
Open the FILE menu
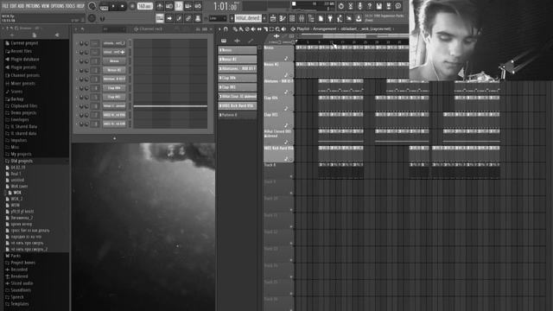(6, 6)
